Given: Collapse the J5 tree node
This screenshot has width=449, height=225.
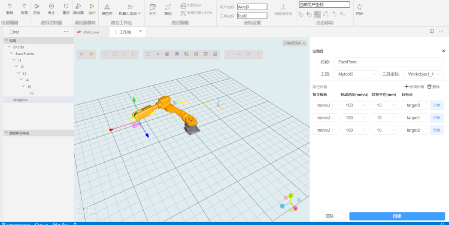Looking at the screenshot, I should point(23,86).
